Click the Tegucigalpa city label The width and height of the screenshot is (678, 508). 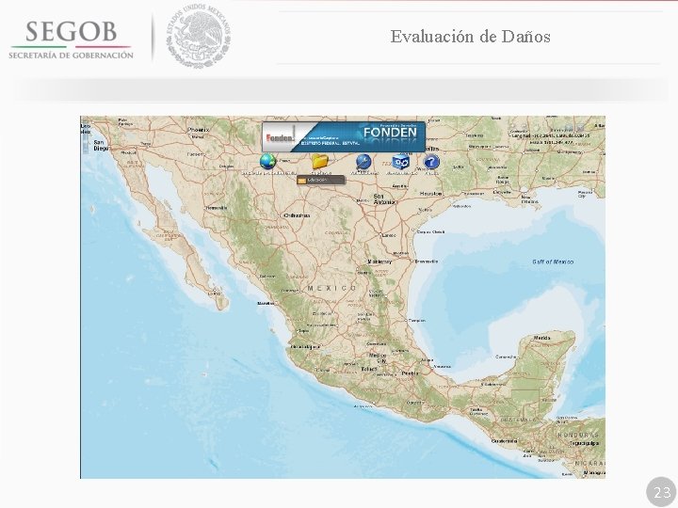tap(584, 443)
